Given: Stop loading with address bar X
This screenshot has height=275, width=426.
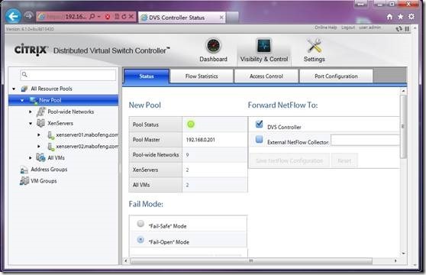Looking at the screenshot, I should click(131, 17).
